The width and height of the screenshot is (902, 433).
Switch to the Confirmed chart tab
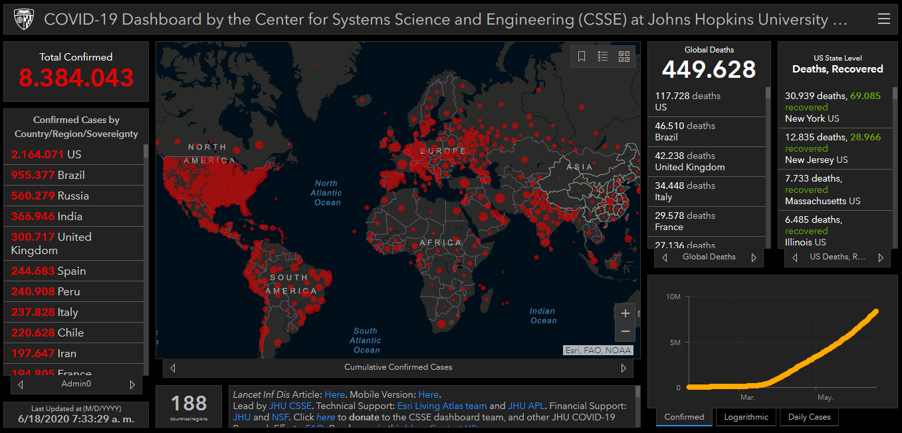click(684, 417)
